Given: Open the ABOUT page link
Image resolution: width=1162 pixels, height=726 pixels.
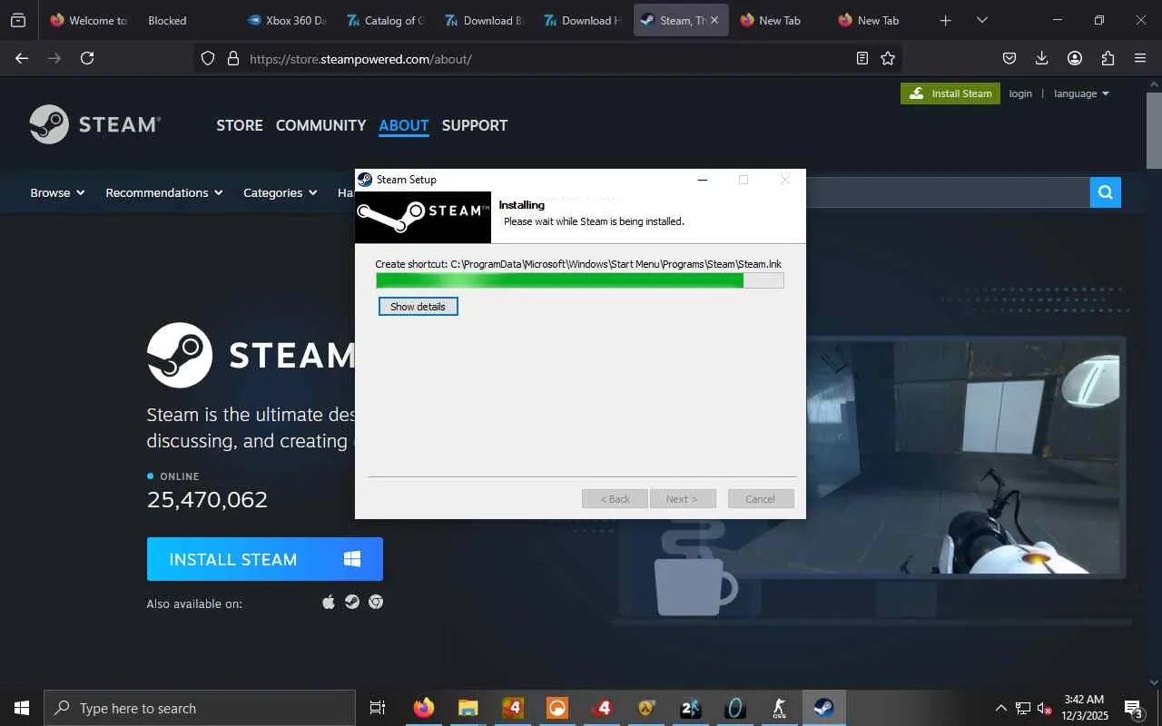Looking at the screenshot, I should 404,125.
